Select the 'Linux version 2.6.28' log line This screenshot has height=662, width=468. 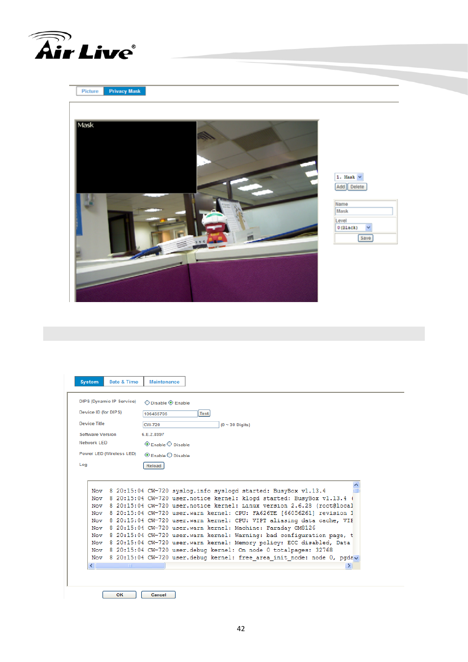(x=222, y=506)
